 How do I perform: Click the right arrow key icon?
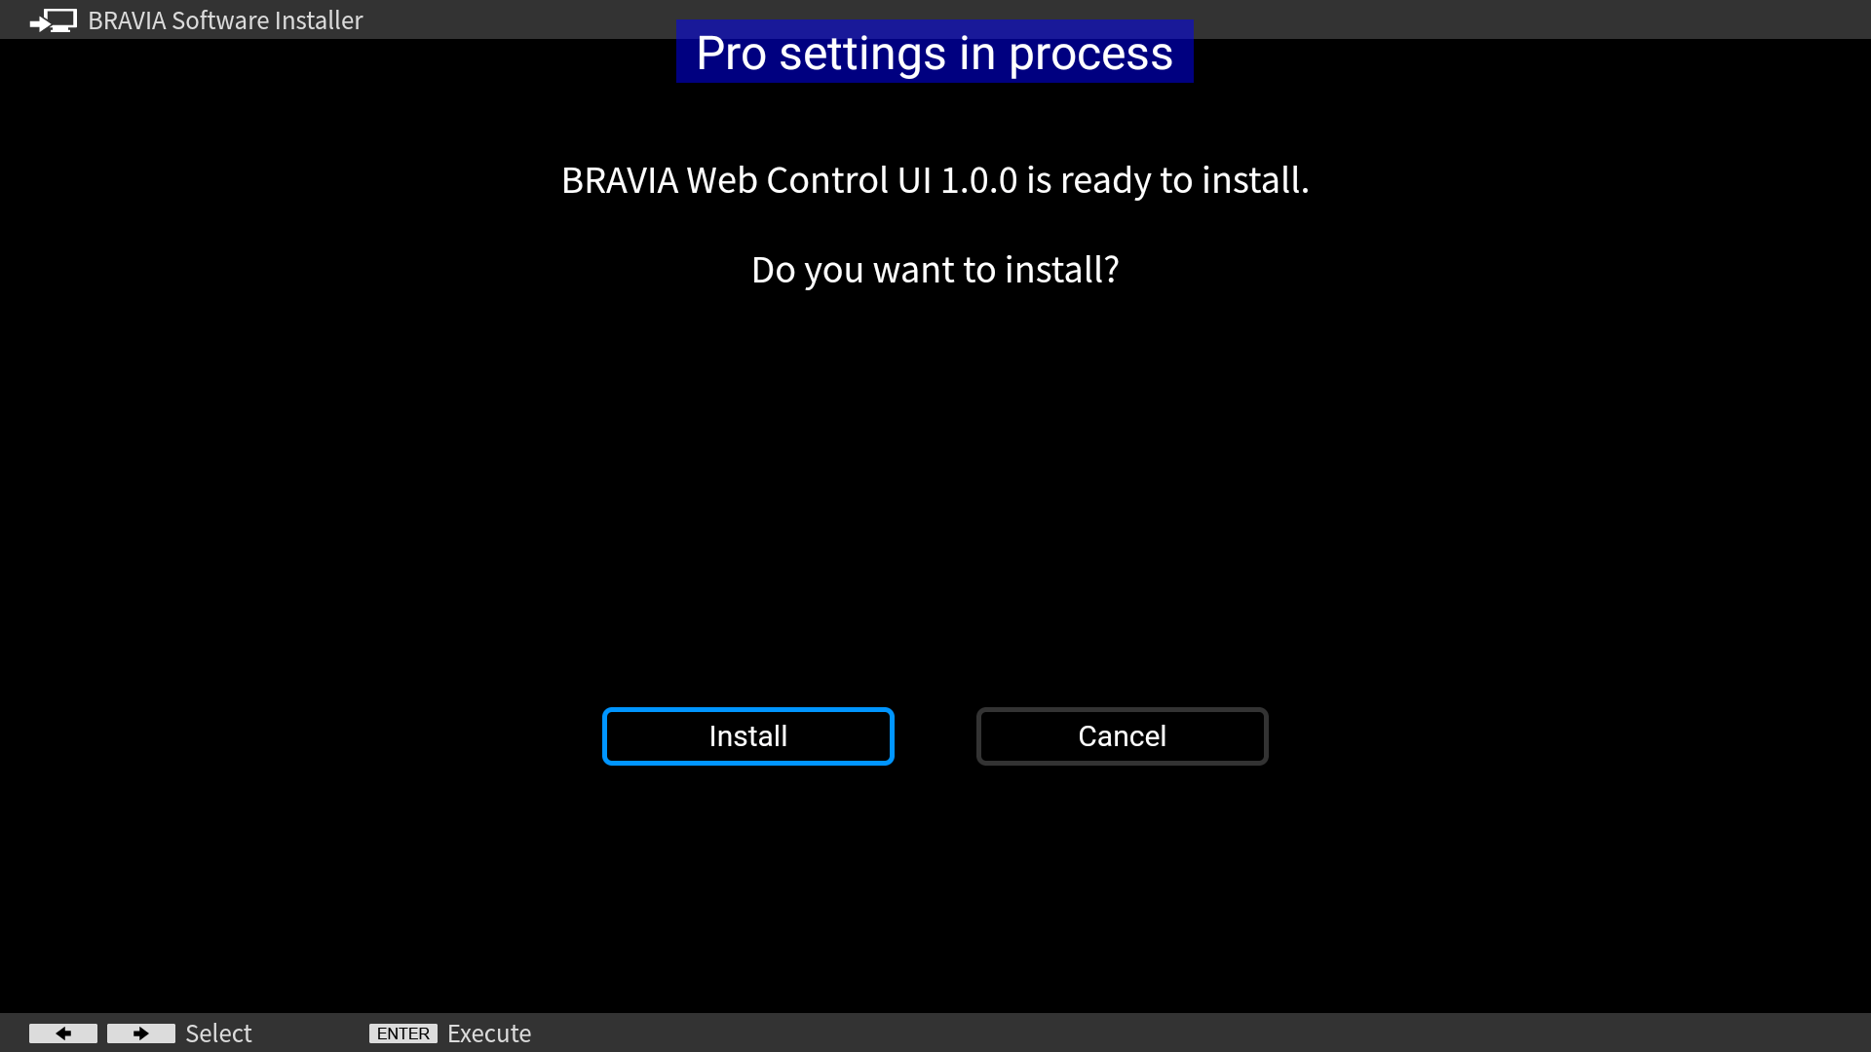[141, 1033]
